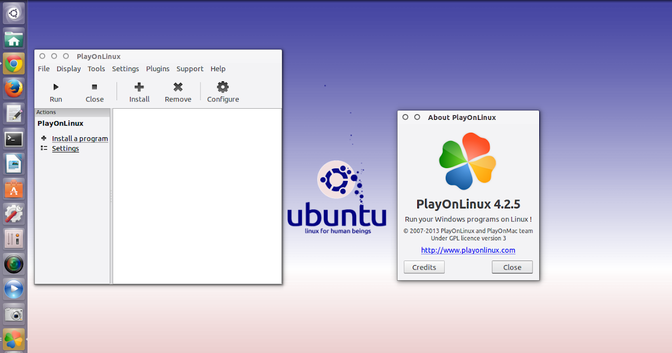The height and width of the screenshot is (353, 672).
Task: Open the playonlinux.com website link
Action: click(468, 250)
